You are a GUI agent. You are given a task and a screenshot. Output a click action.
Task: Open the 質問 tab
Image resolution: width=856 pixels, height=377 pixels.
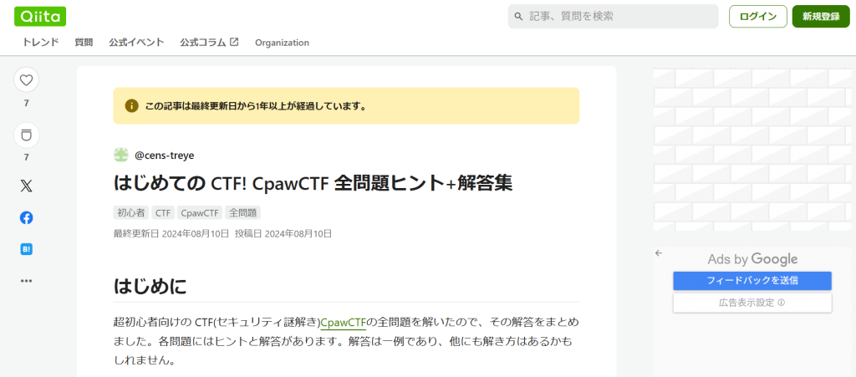[x=84, y=43]
